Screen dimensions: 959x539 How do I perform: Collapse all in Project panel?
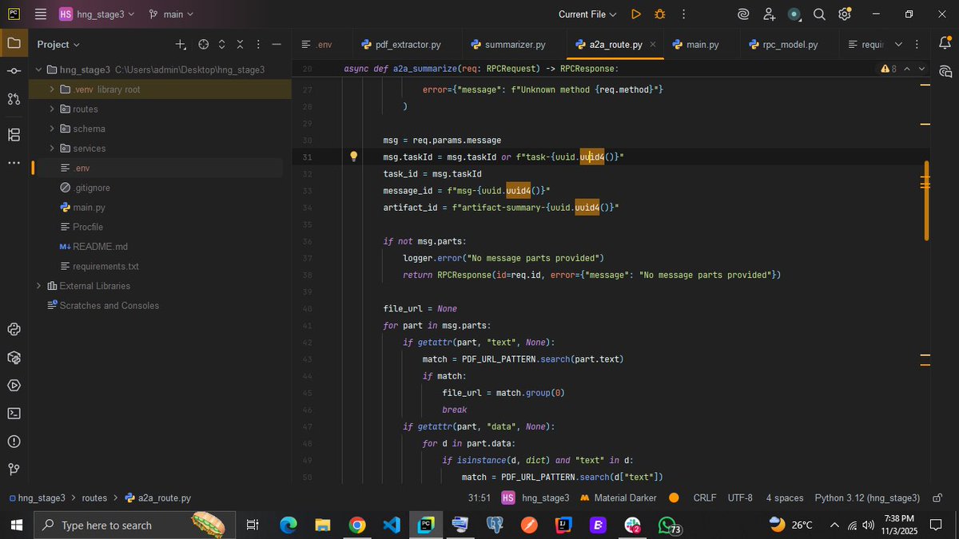[240, 45]
